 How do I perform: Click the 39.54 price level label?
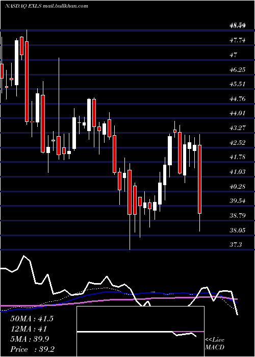pos(238,201)
